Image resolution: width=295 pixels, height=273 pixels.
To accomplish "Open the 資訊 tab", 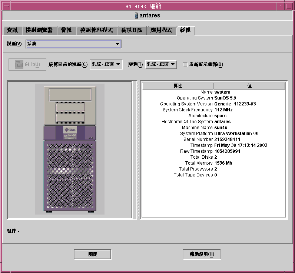I will (x=13, y=30).
